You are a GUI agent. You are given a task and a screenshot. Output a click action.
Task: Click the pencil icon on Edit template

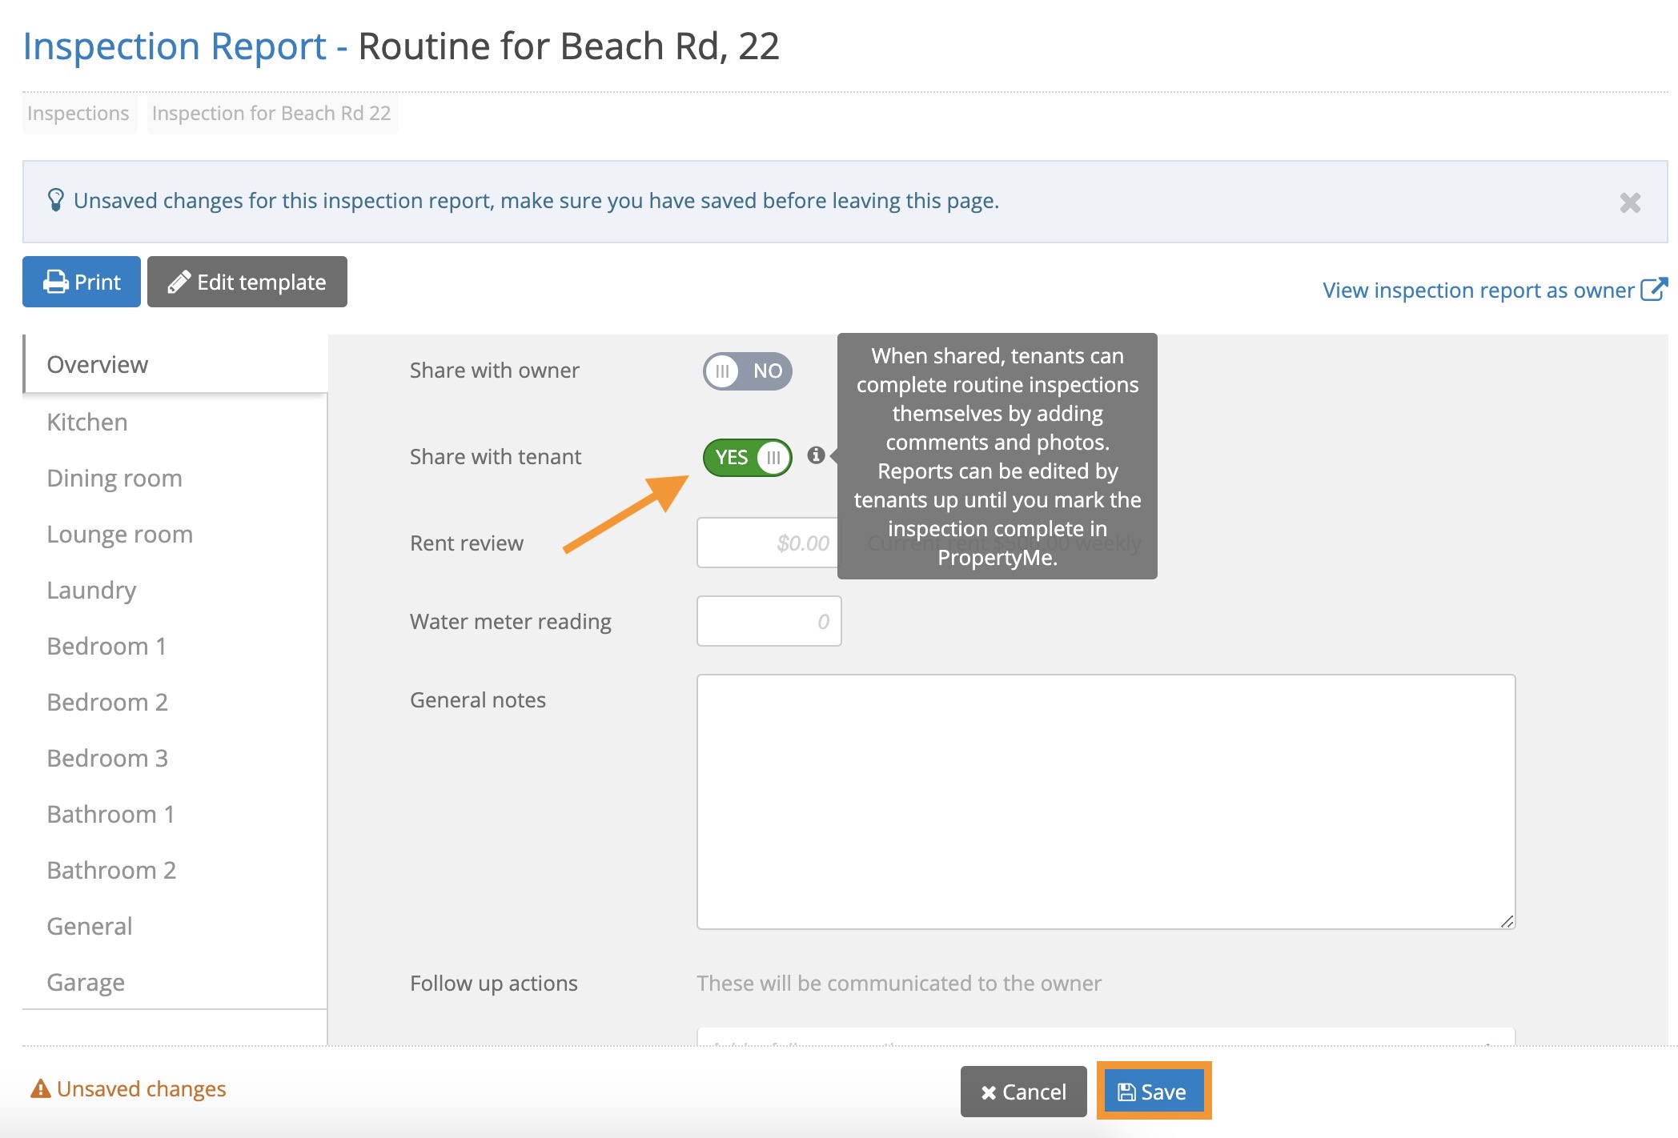tap(179, 282)
